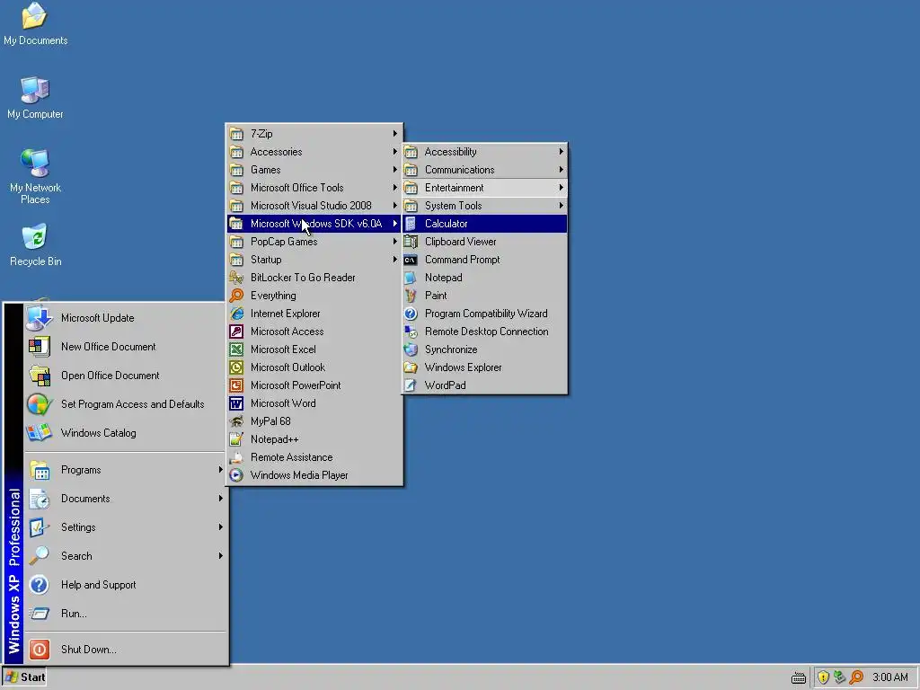Click the Microsoft Word icon

(236, 403)
